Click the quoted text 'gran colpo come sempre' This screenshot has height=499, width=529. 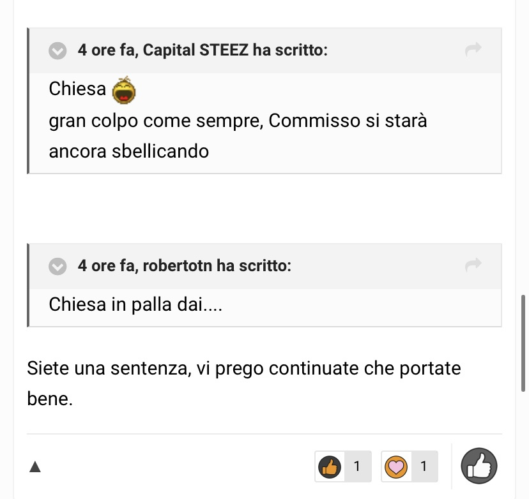coord(156,121)
